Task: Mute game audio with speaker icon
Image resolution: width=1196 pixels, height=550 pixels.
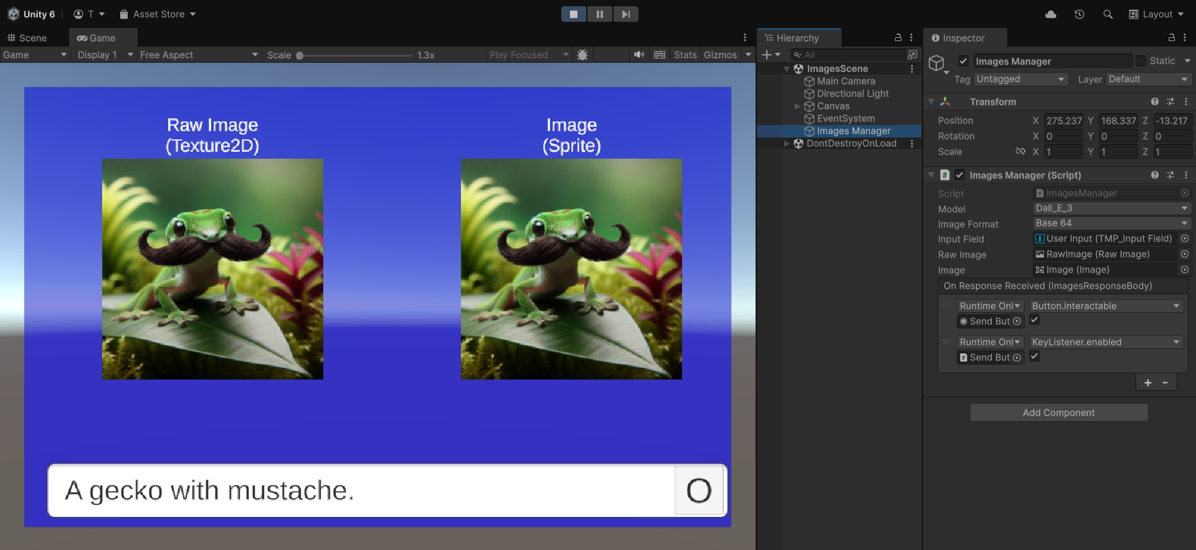Action: (639, 55)
